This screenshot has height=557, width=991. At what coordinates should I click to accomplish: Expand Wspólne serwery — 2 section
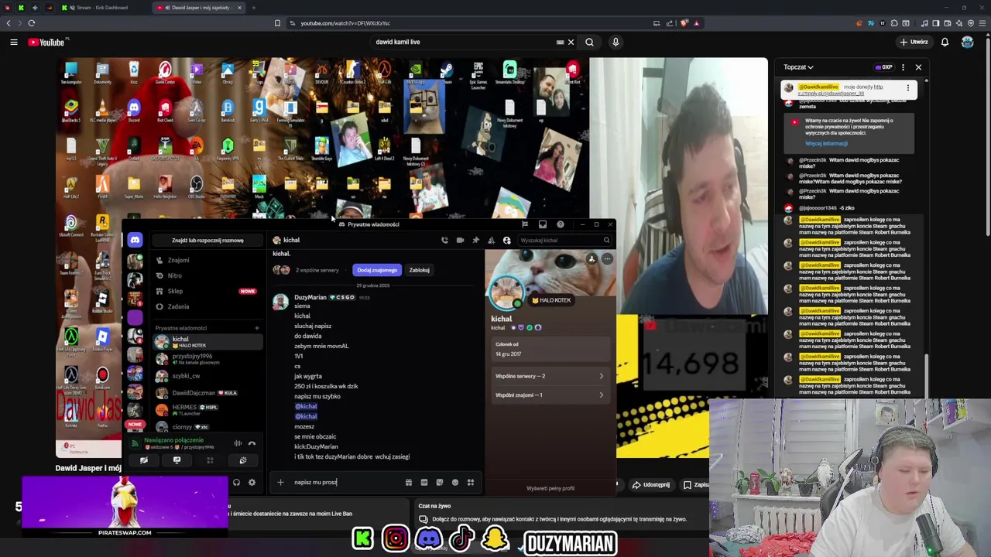pyautogui.click(x=550, y=376)
